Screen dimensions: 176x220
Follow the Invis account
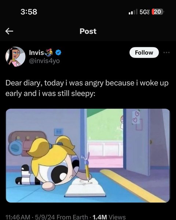click(144, 52)
